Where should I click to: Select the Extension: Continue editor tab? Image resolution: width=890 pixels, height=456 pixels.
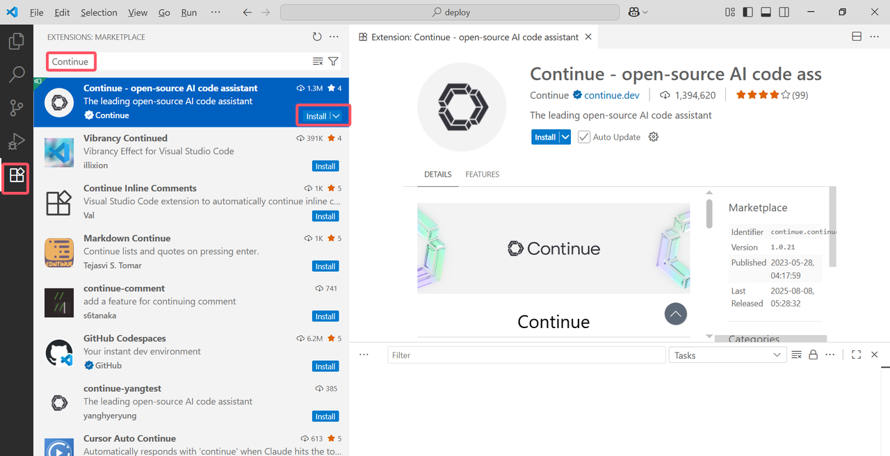[474, 37]
